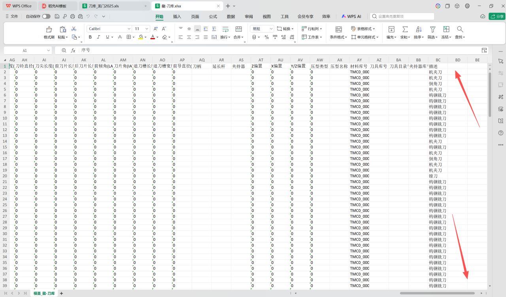
Task: Click the Print icon in quick access bar
Action: 72,17
